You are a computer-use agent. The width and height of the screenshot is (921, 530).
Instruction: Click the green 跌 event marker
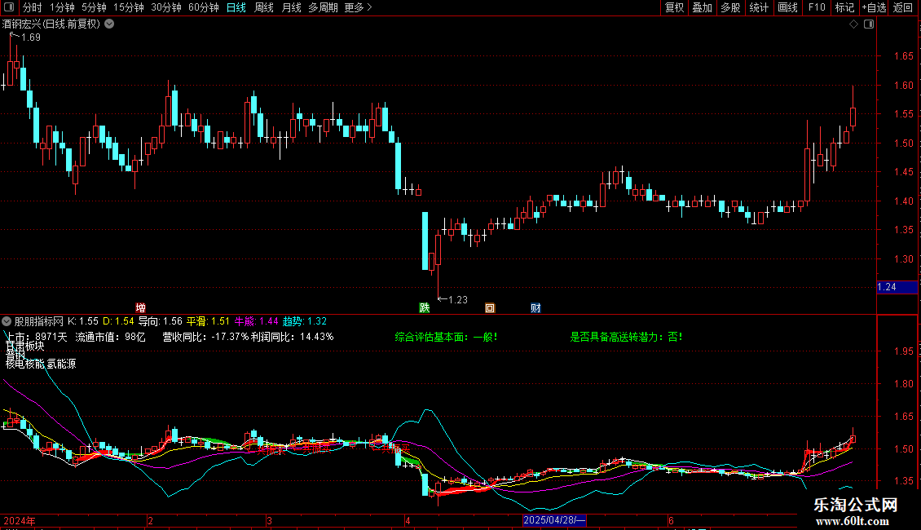click(424, 307)
